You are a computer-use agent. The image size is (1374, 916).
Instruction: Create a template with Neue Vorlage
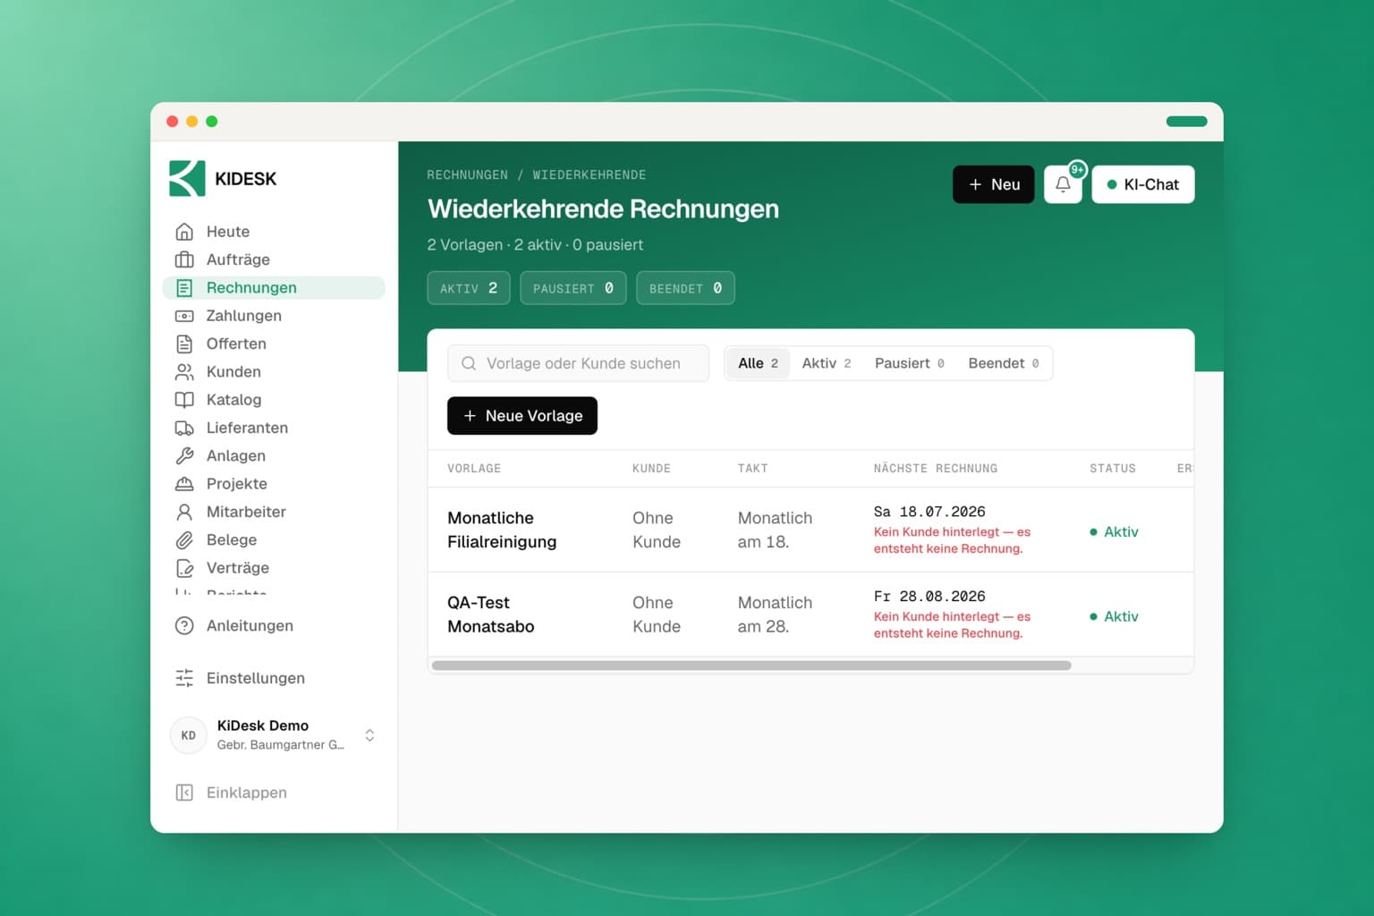point(522,416)
